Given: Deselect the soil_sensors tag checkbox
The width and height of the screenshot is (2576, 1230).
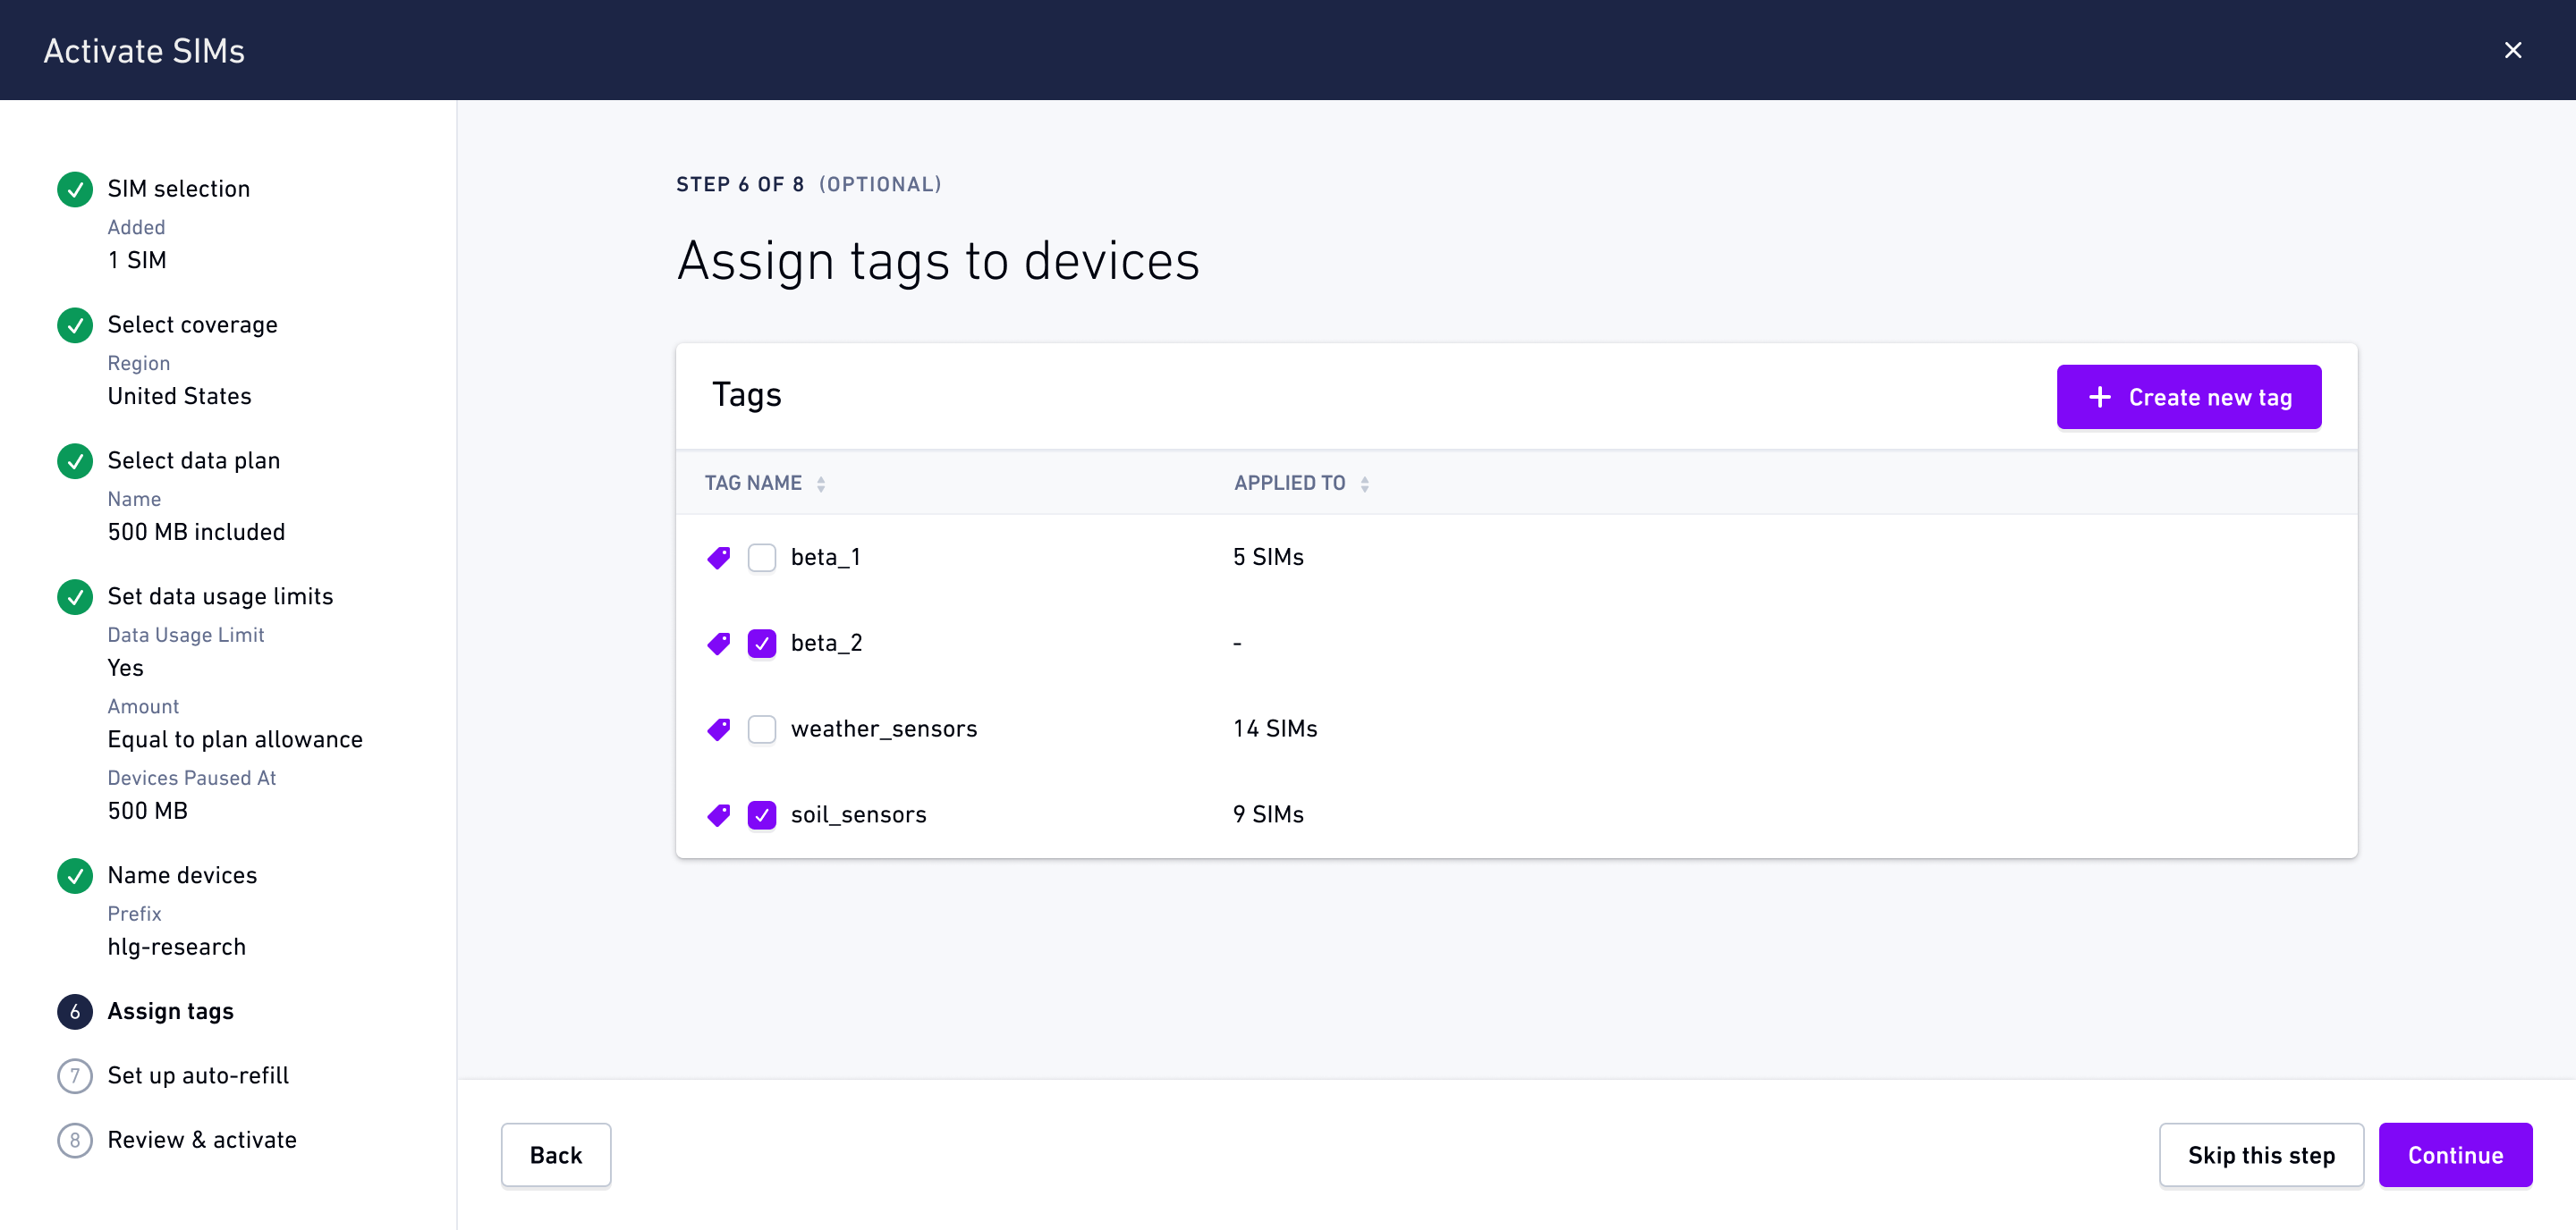Looking at the screenshot, I should coord(762,815).
